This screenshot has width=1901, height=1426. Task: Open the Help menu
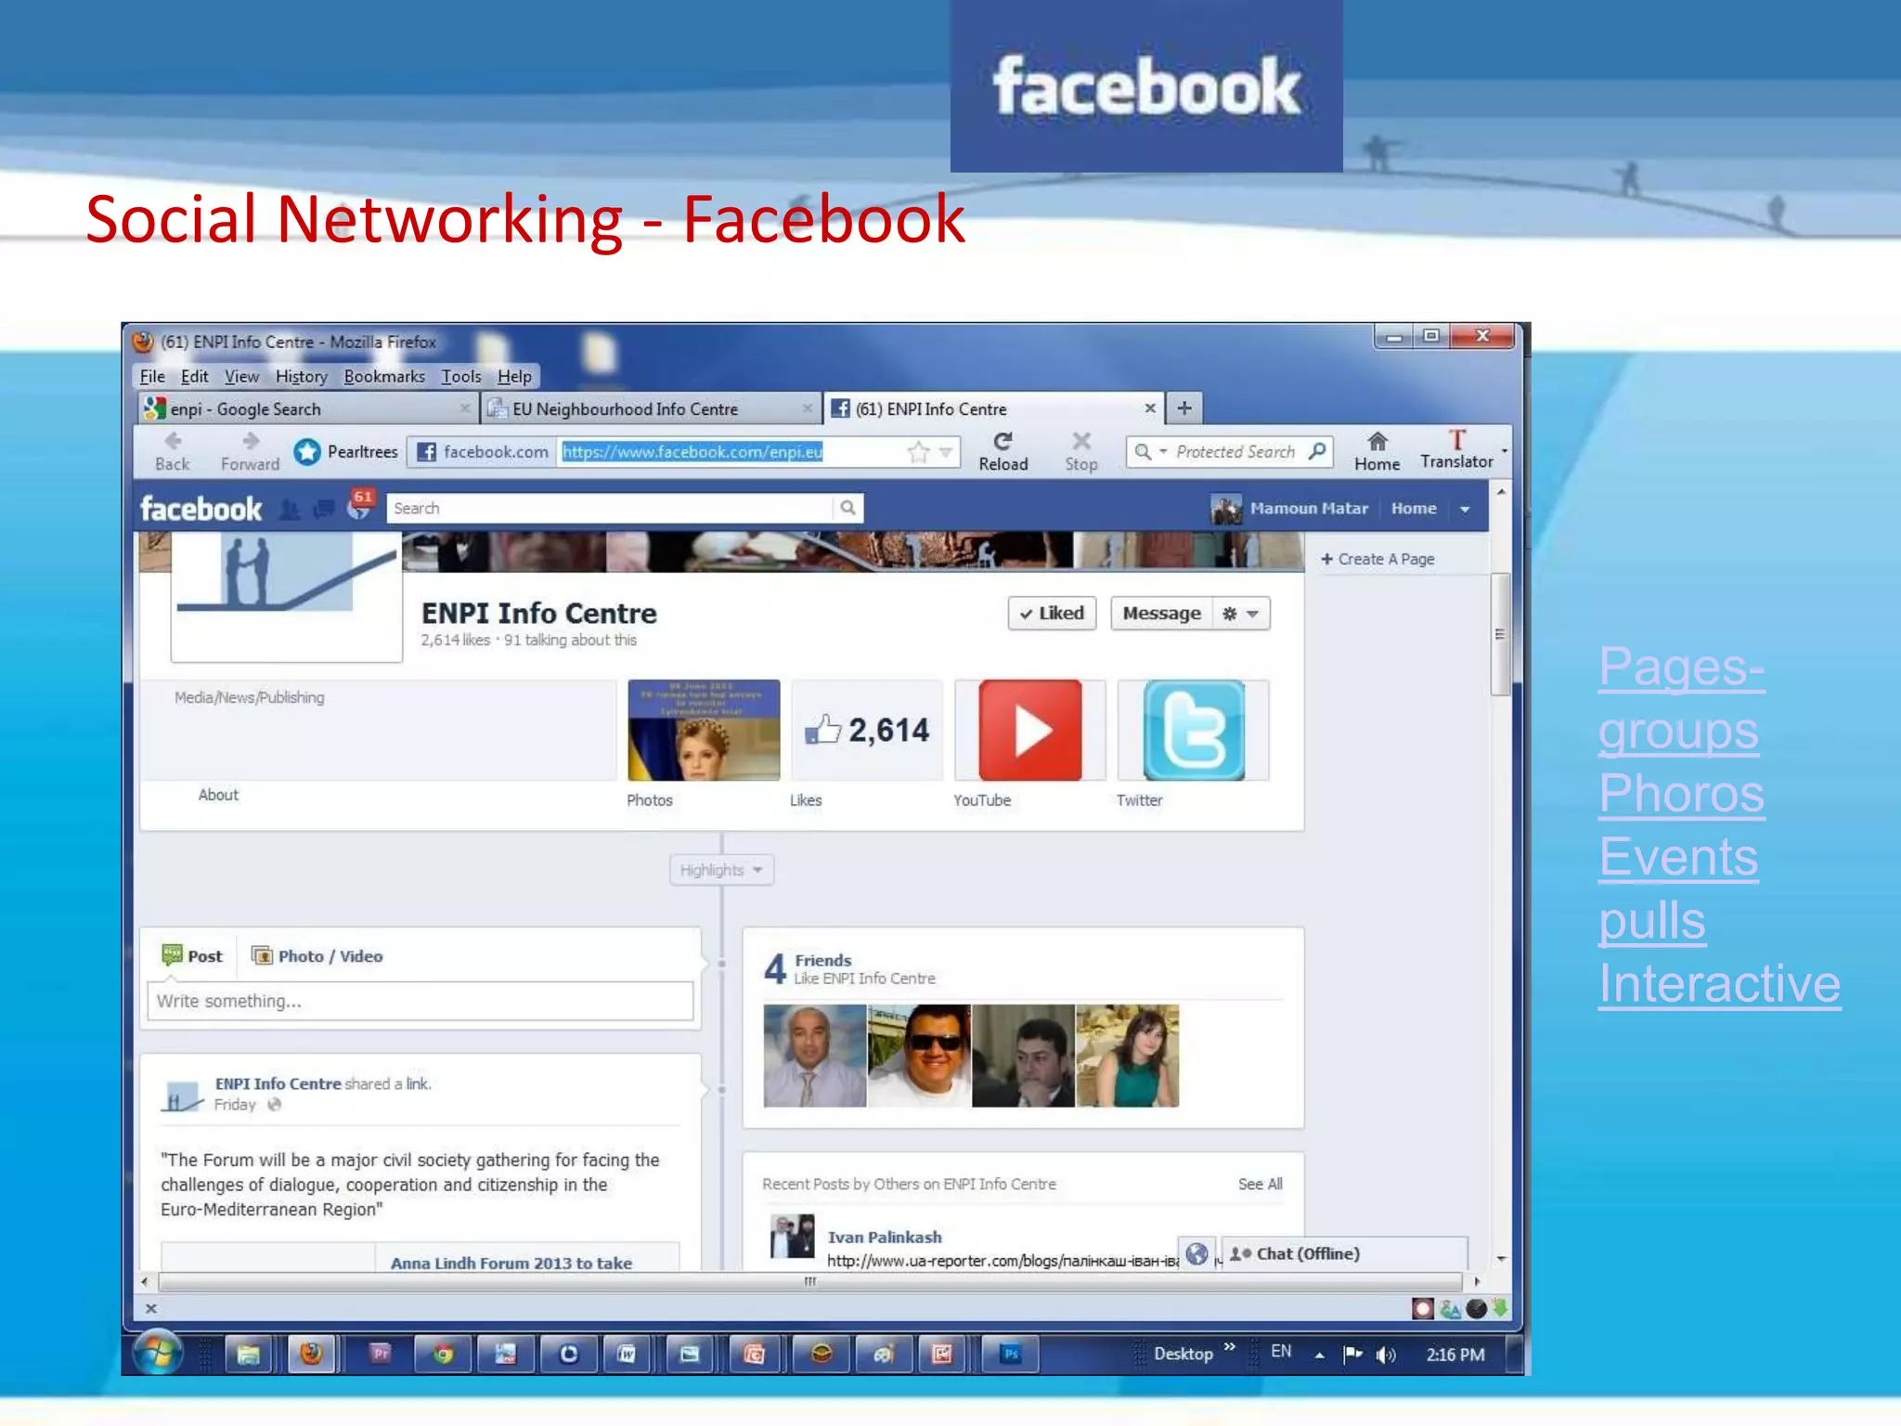[x=514, y=376]
